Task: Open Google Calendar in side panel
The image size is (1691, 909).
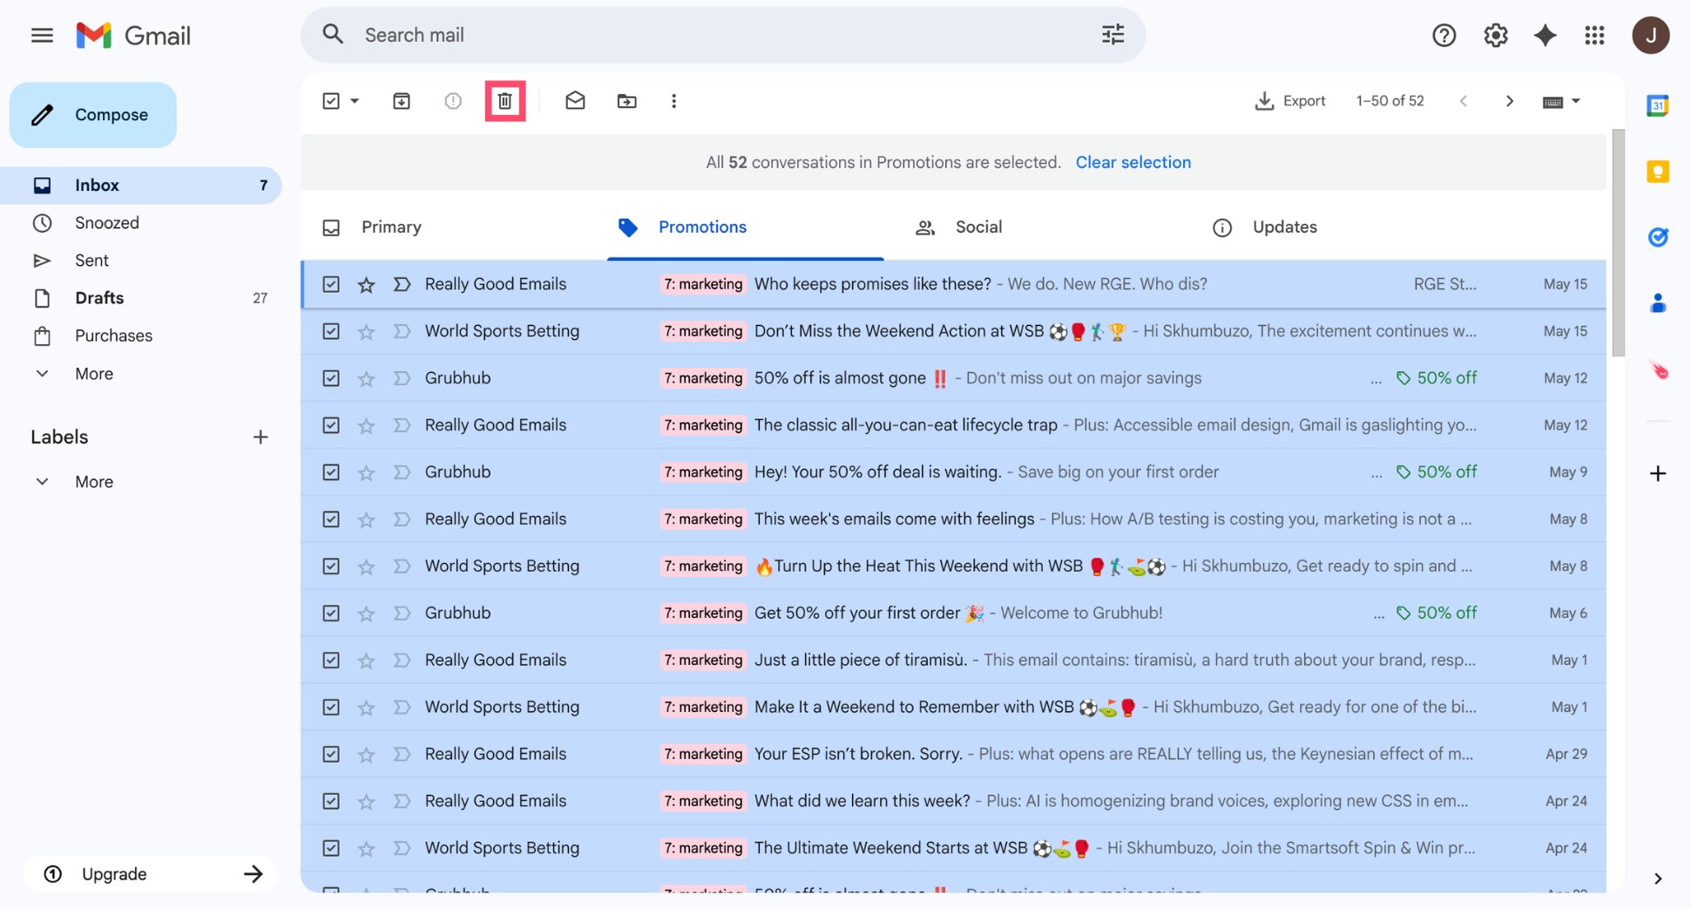Action: [1657, 106]
